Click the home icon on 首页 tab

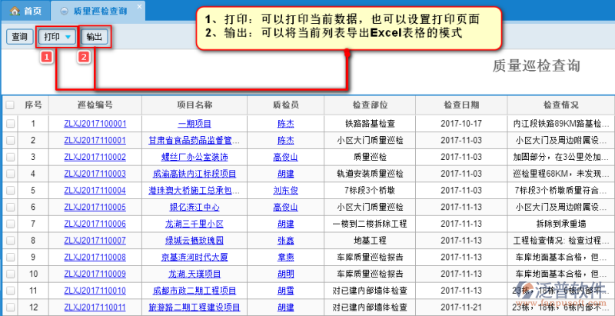(x=15, y=11)
